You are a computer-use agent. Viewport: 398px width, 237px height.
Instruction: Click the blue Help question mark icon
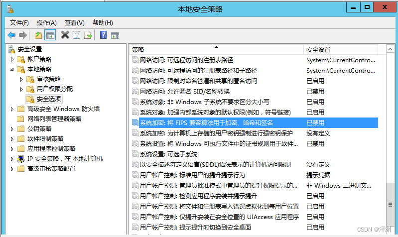(x=103, y=35)
